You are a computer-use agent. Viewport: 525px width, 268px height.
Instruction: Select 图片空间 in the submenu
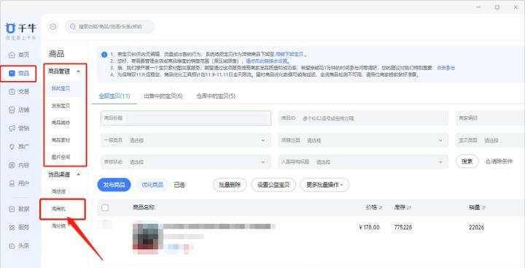[x=61, y=157]
